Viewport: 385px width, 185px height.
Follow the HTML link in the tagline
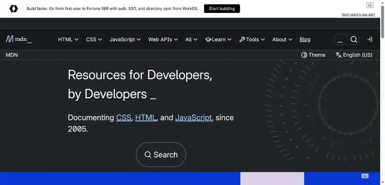[146, 117]
